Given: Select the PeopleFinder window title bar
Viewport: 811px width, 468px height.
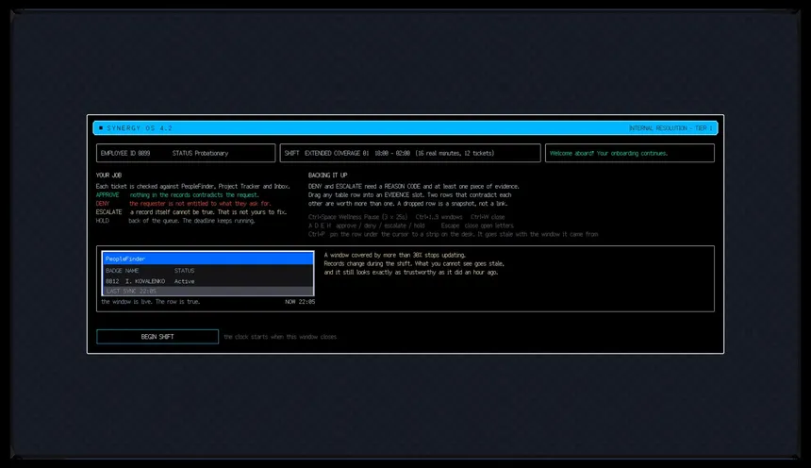Looking at the screenshot, I should (207, 259).
